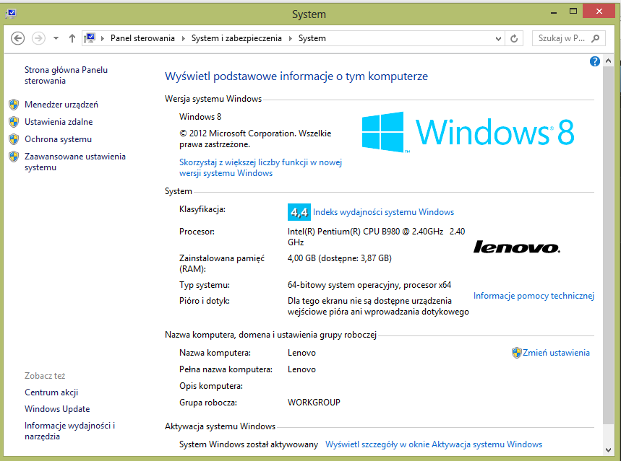Open Zaawansowane ustawienia systemu link

click(75, 162)
